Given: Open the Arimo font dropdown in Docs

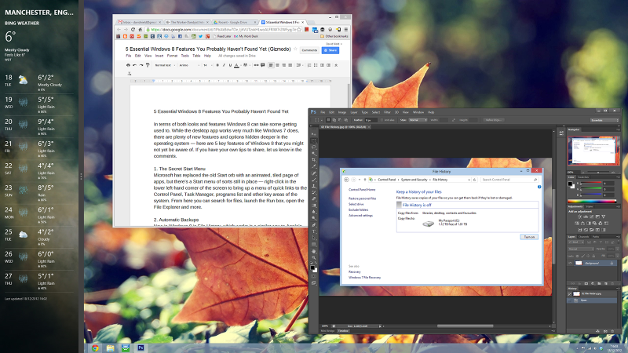Looking at the screenshot, I should click(191, 65).
